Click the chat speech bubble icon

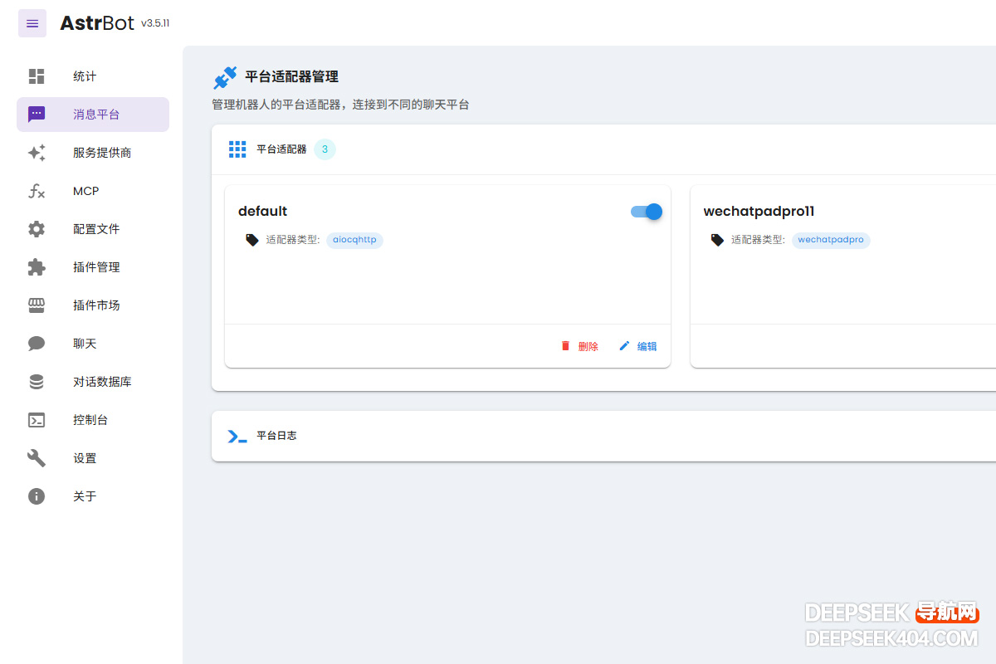coord(37,344)
